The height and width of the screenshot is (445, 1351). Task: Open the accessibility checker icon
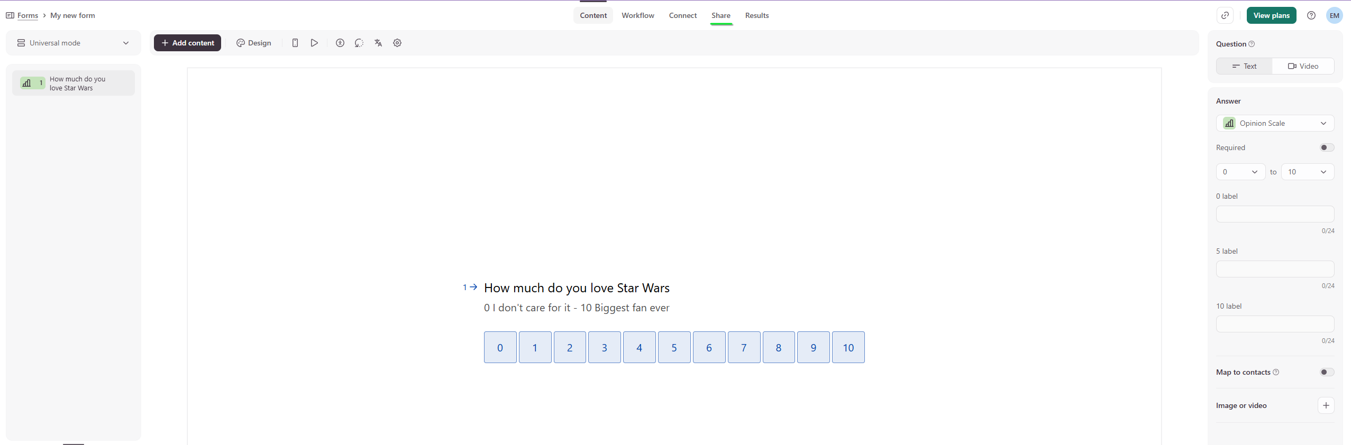coord(340,43)
